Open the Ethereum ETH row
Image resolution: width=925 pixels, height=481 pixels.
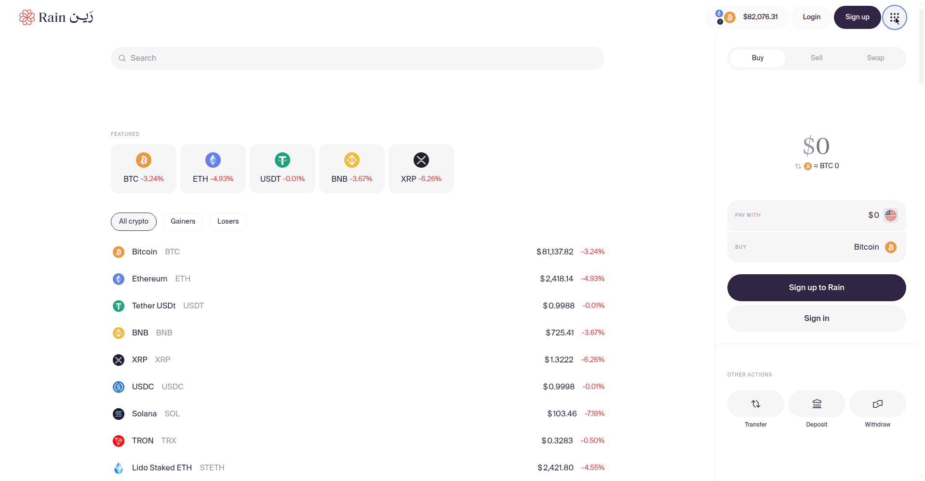(x=358, y=279)
